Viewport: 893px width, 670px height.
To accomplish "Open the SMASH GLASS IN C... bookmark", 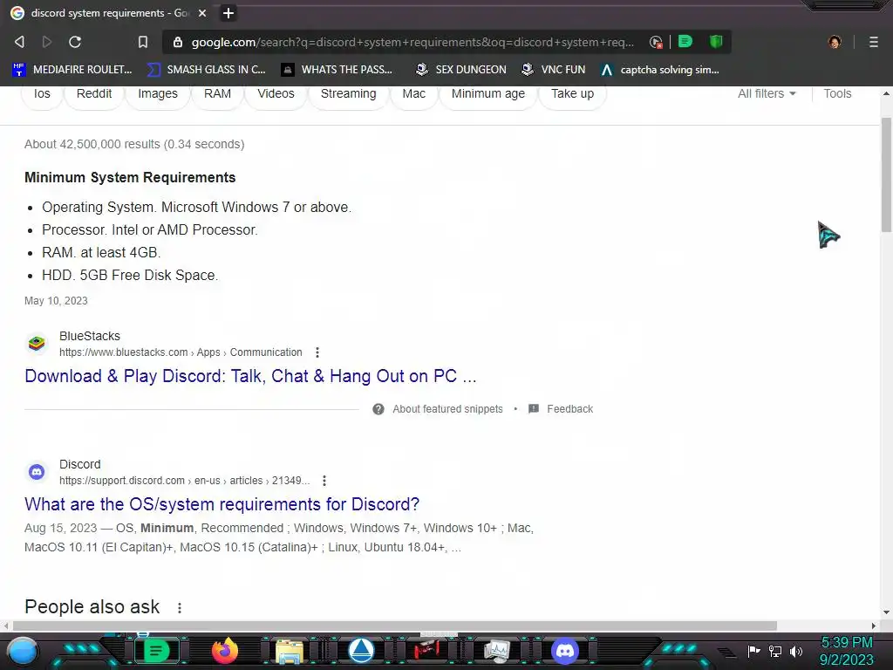I will click(x=206, y=70).
